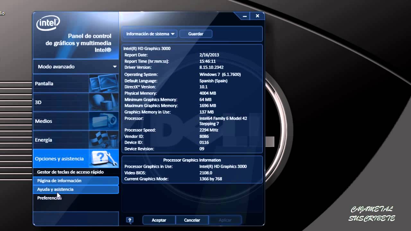Click the Device Revision value 09
Viewport: 411px width, 231px height.
pos(202,149)
